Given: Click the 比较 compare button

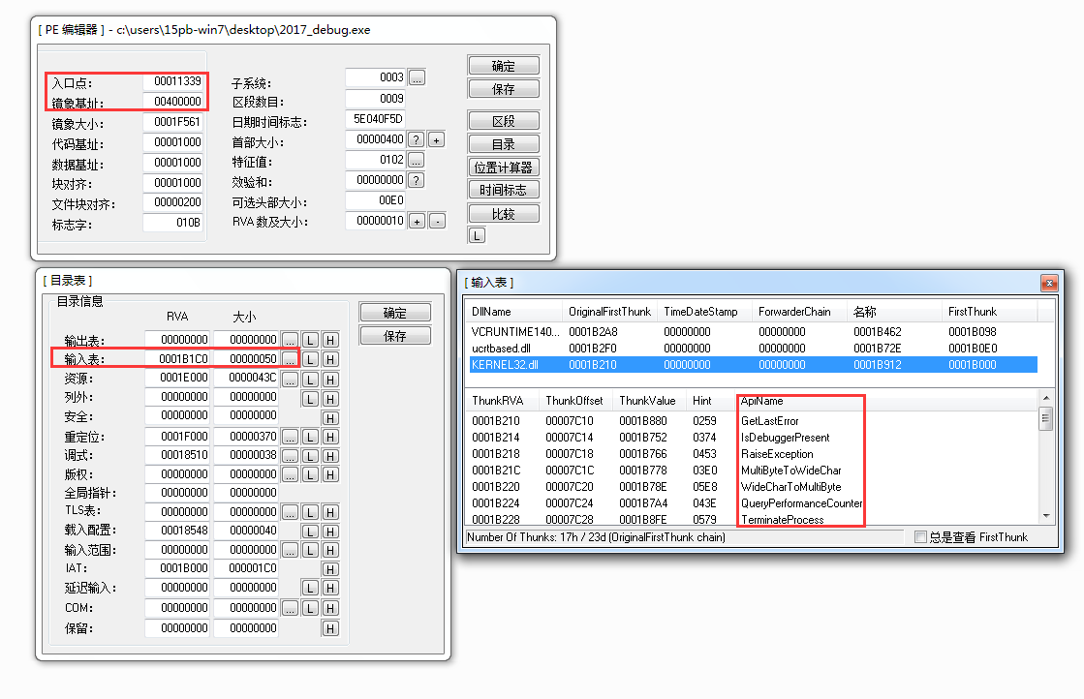Looking at the screenshot, I should (504, 214).
